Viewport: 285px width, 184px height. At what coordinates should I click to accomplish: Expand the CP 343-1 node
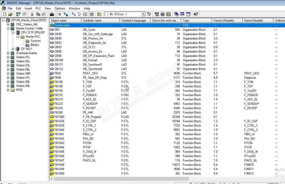13,49
